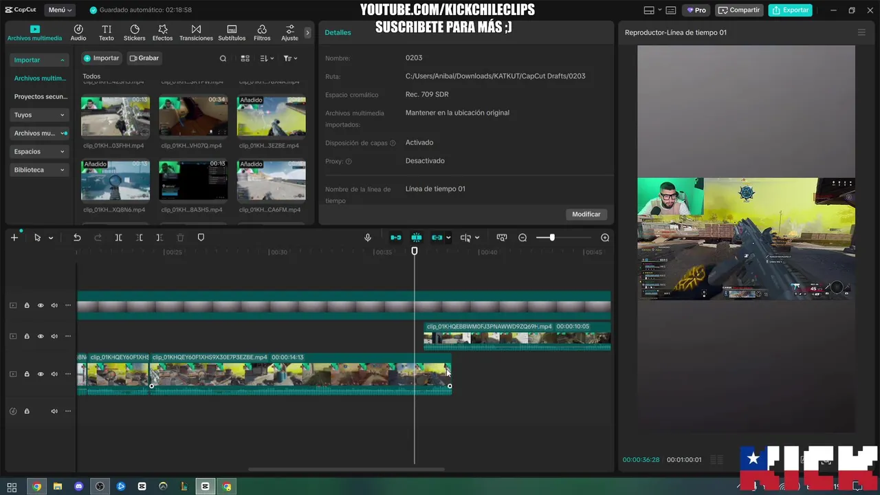Screen dimensions: 880x495
Task: Open the pointer tool mode dropdown
Action: click(51, 238)
